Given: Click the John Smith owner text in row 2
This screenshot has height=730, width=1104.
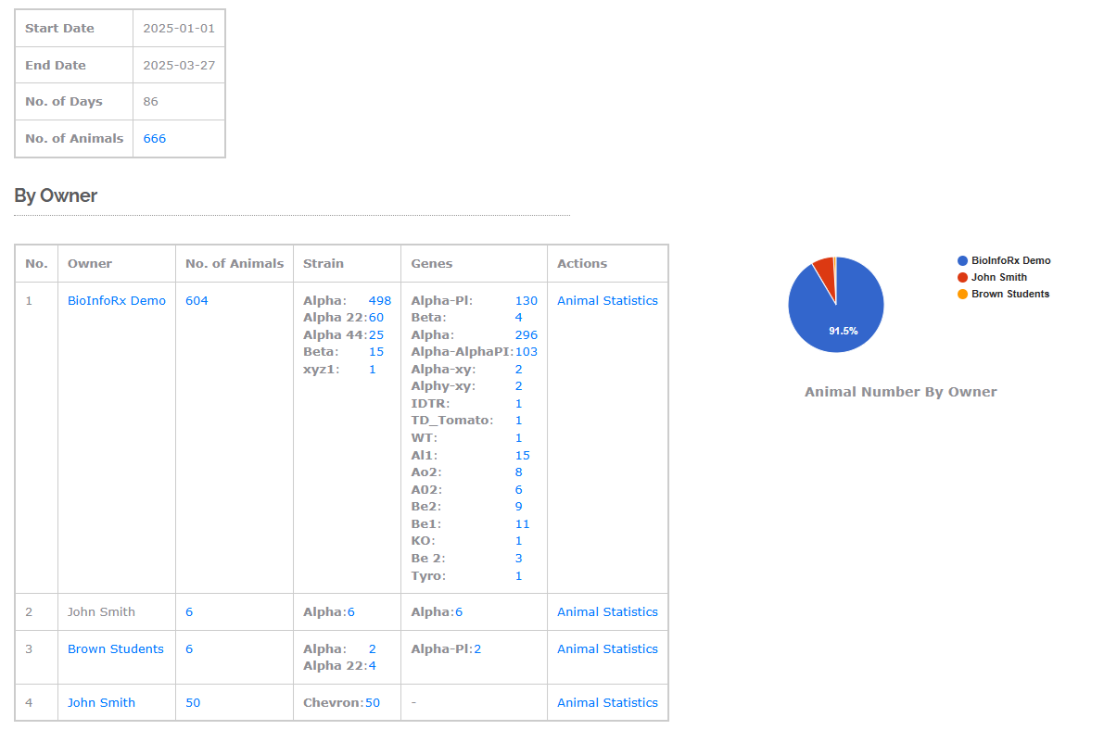Looking at the screenshot, I should pos(101,611).
